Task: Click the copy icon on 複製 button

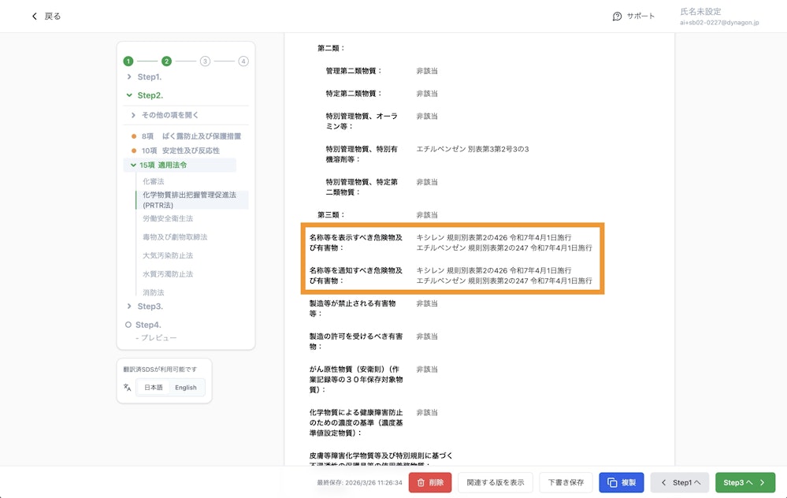Action: coord(612,482)
